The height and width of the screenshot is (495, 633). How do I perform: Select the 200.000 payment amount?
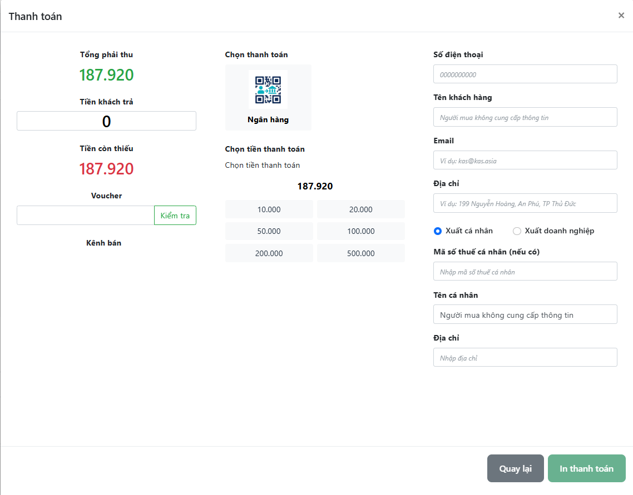[x=269, y=253]
